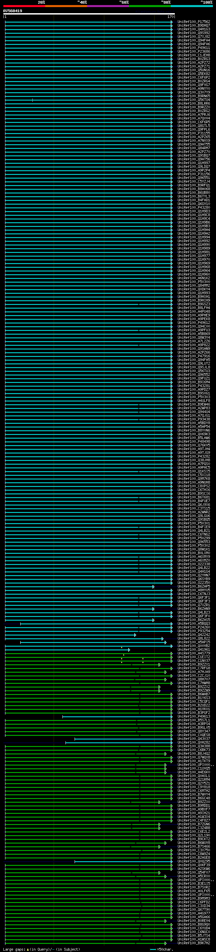Select label UniRef100_Q43037
216x952 pixels.
click(193, 738)
